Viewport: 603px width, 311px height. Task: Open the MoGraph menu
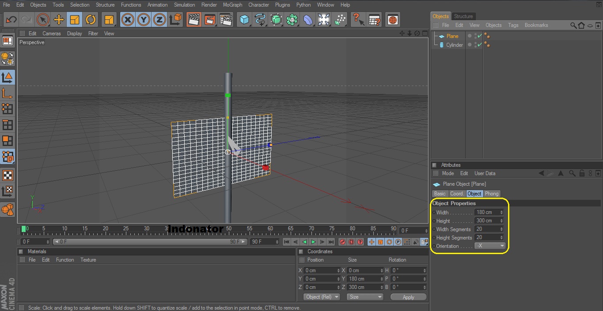(232, 5)
